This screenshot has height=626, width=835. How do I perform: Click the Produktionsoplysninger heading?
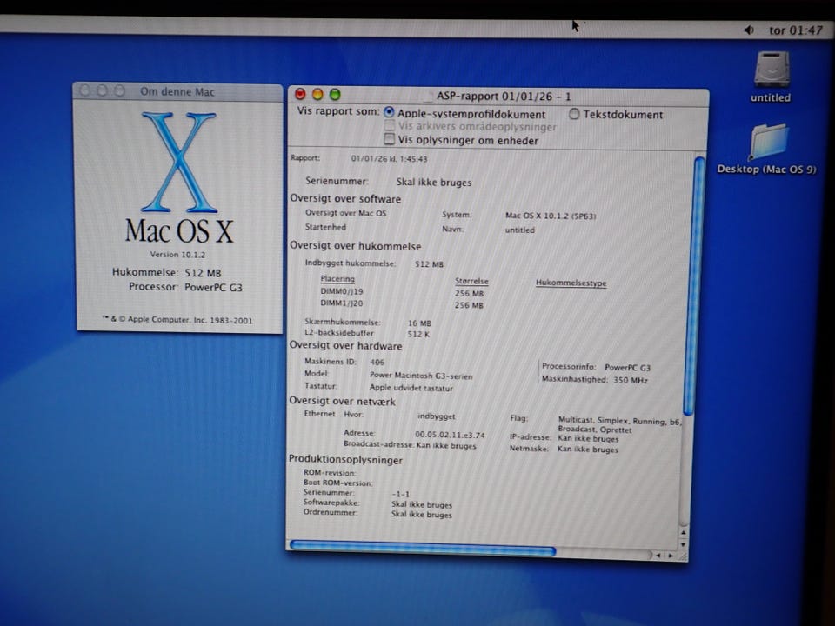tap(345, 459)
